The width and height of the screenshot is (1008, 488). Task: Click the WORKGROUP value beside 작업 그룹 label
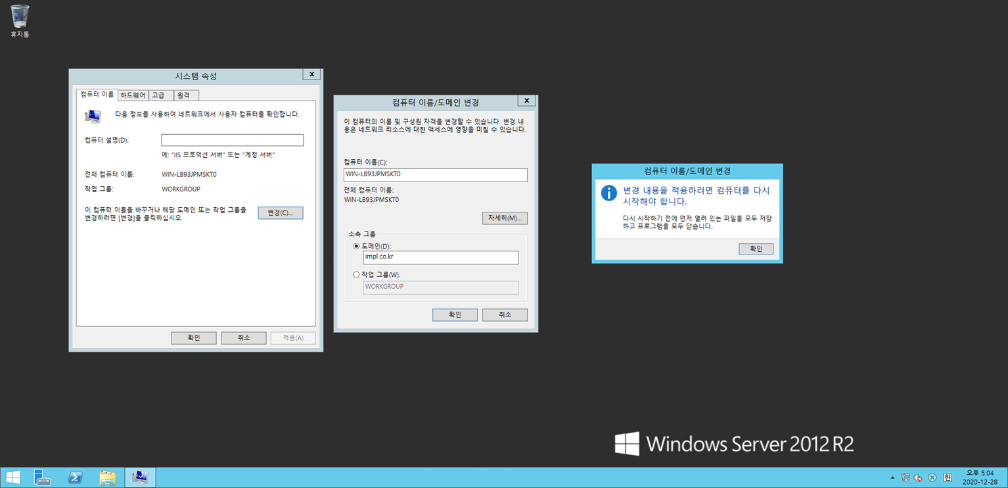[x=181, y=189]
